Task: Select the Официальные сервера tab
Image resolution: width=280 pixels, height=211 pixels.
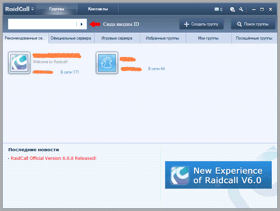Action: coord(71,38)
